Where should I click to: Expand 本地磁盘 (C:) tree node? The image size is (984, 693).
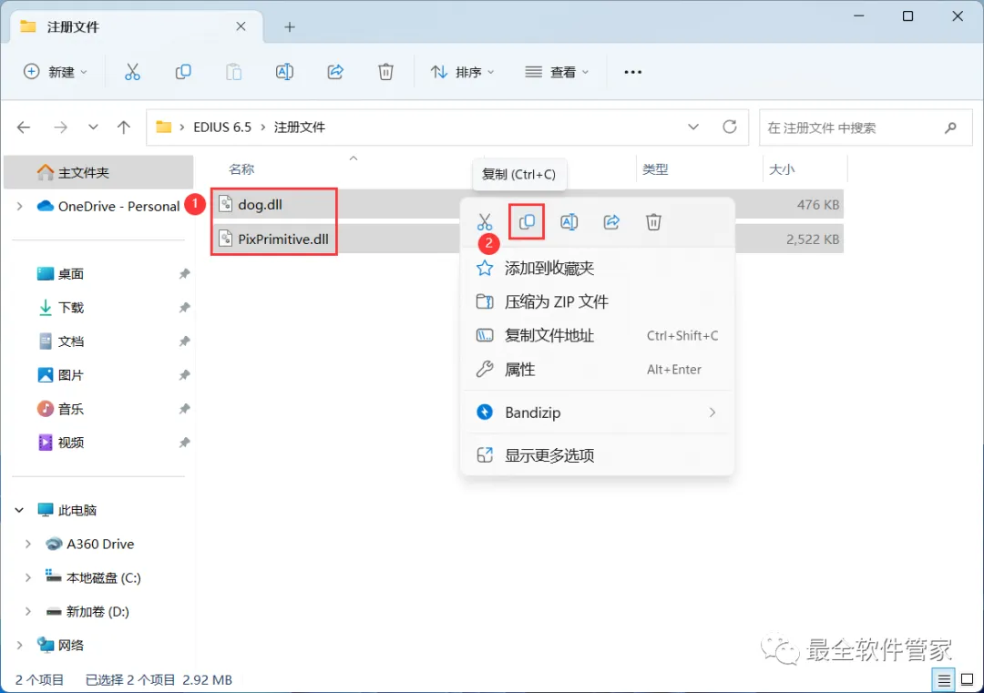coord(27,578)
